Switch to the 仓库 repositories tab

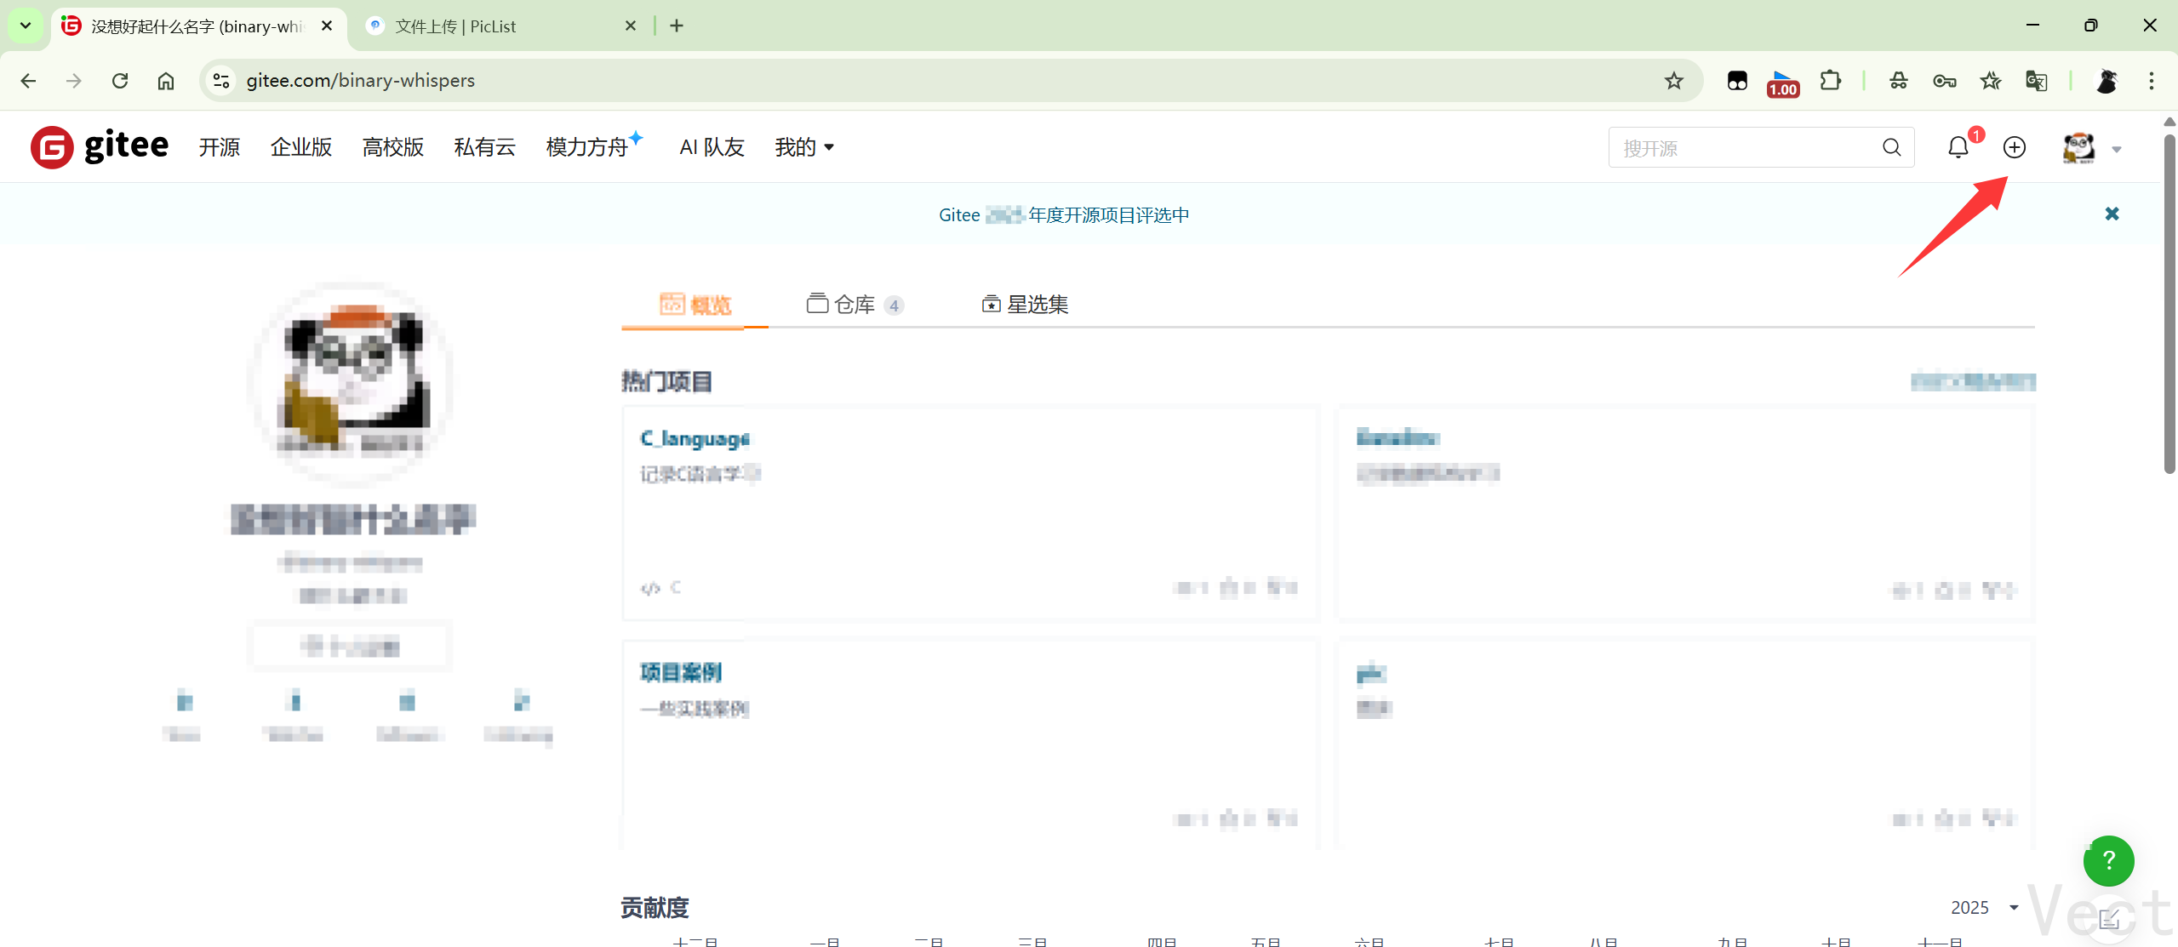pyautogui.click(x=853, y=305)
